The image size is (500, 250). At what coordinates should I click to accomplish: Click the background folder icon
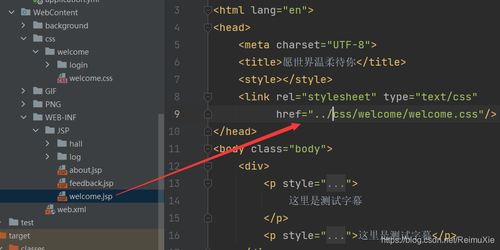tap(38, 25)
